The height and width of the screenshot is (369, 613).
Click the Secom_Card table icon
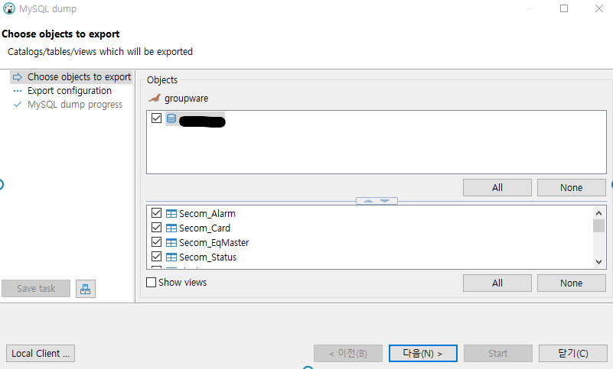click(x=171, y=228)
